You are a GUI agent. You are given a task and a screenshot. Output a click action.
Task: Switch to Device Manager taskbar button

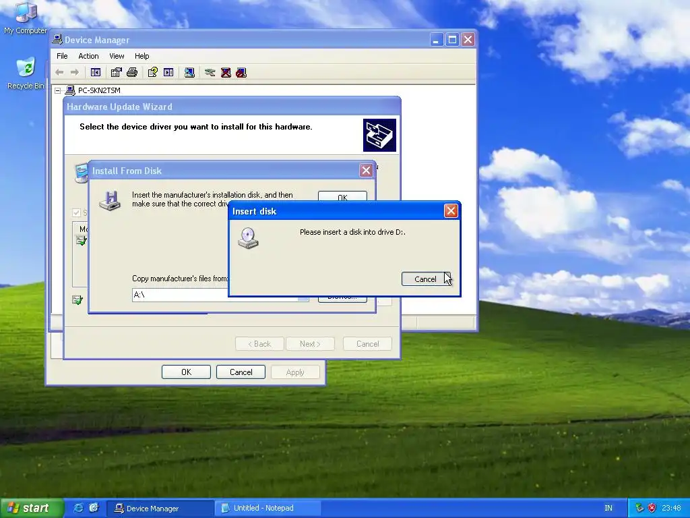point(160,509)
